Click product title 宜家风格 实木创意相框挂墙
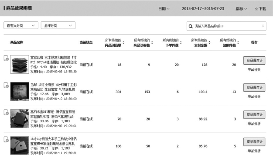Screen dimensions: 273x159 (54, 60)
